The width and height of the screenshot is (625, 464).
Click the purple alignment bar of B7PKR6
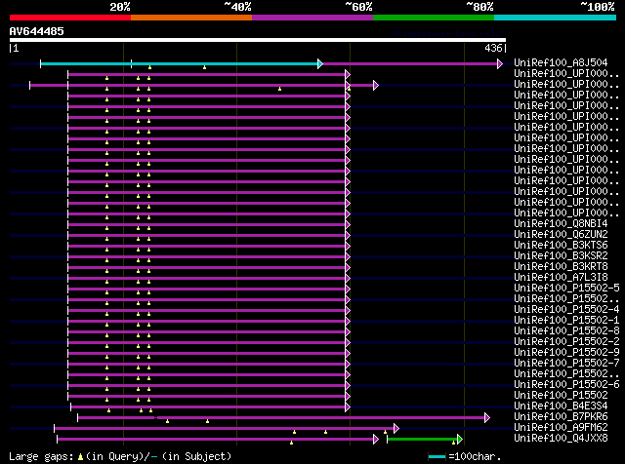pos(281,418)
